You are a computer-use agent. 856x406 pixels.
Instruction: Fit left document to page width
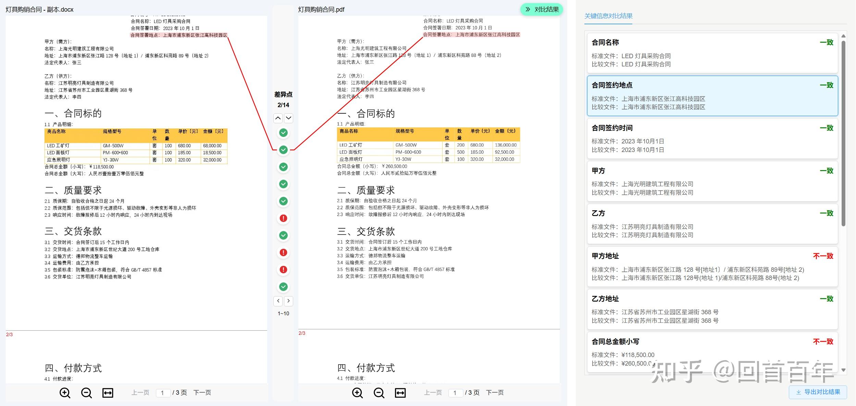(107, 393)
